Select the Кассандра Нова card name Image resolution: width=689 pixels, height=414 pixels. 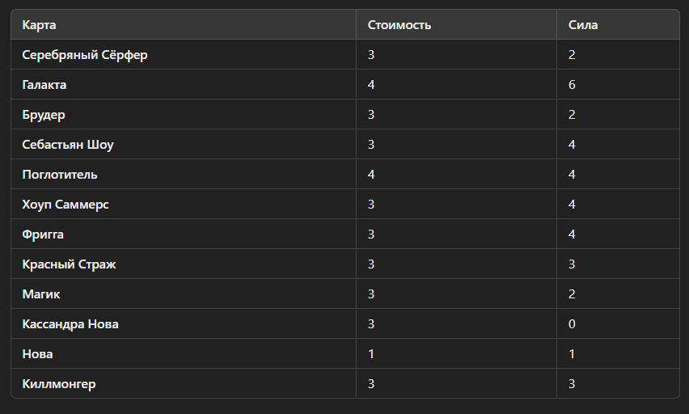pos(70,324)
